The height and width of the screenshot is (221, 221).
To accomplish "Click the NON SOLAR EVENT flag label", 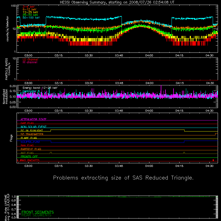I will (33, 127).
